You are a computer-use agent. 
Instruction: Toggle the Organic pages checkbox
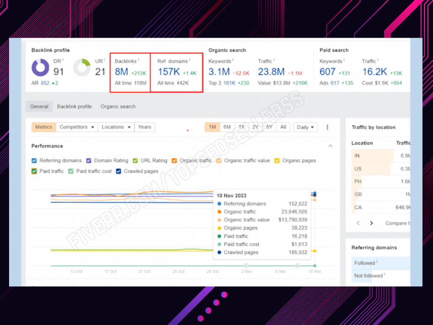click(x=277, y=161)
